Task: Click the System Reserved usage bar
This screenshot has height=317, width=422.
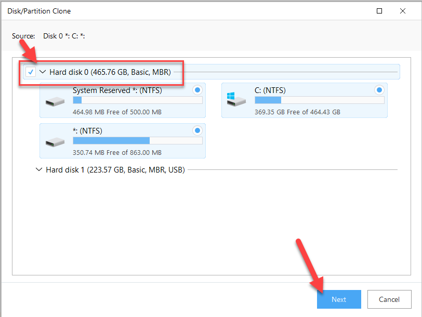Action: 138,100
